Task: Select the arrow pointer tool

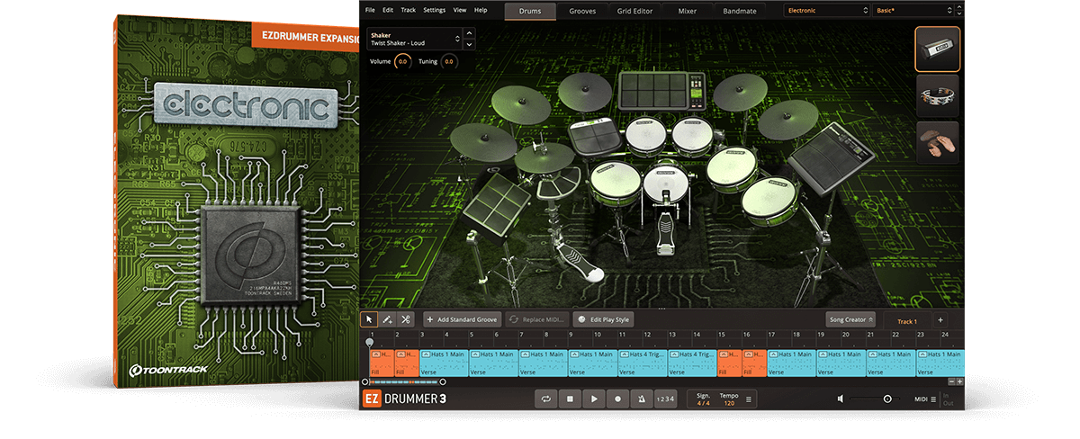Action: pos(369,319)
